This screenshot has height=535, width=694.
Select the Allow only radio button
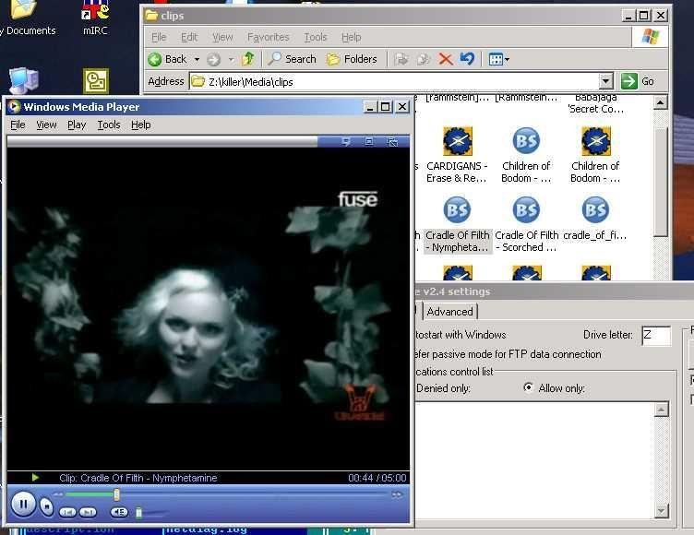pos(528,387)
